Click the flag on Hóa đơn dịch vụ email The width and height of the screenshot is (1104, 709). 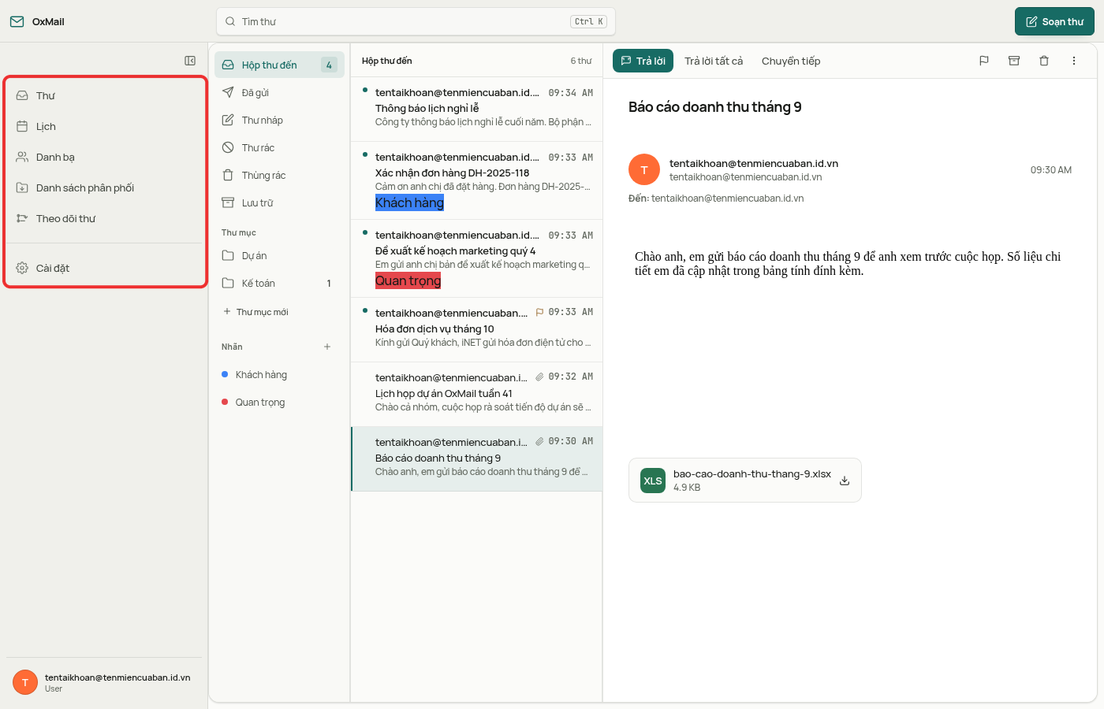(539, 312)
